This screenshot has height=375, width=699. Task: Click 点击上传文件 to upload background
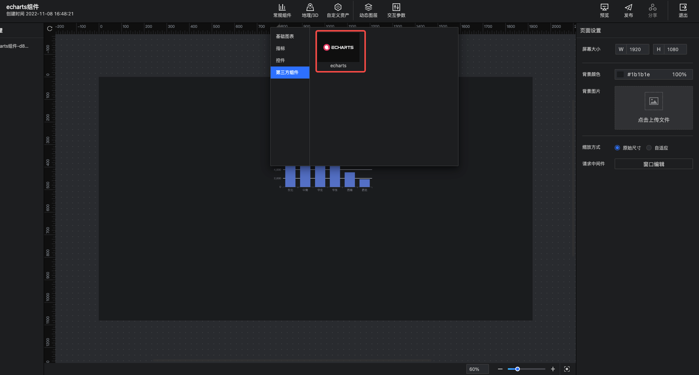point(653,108)
